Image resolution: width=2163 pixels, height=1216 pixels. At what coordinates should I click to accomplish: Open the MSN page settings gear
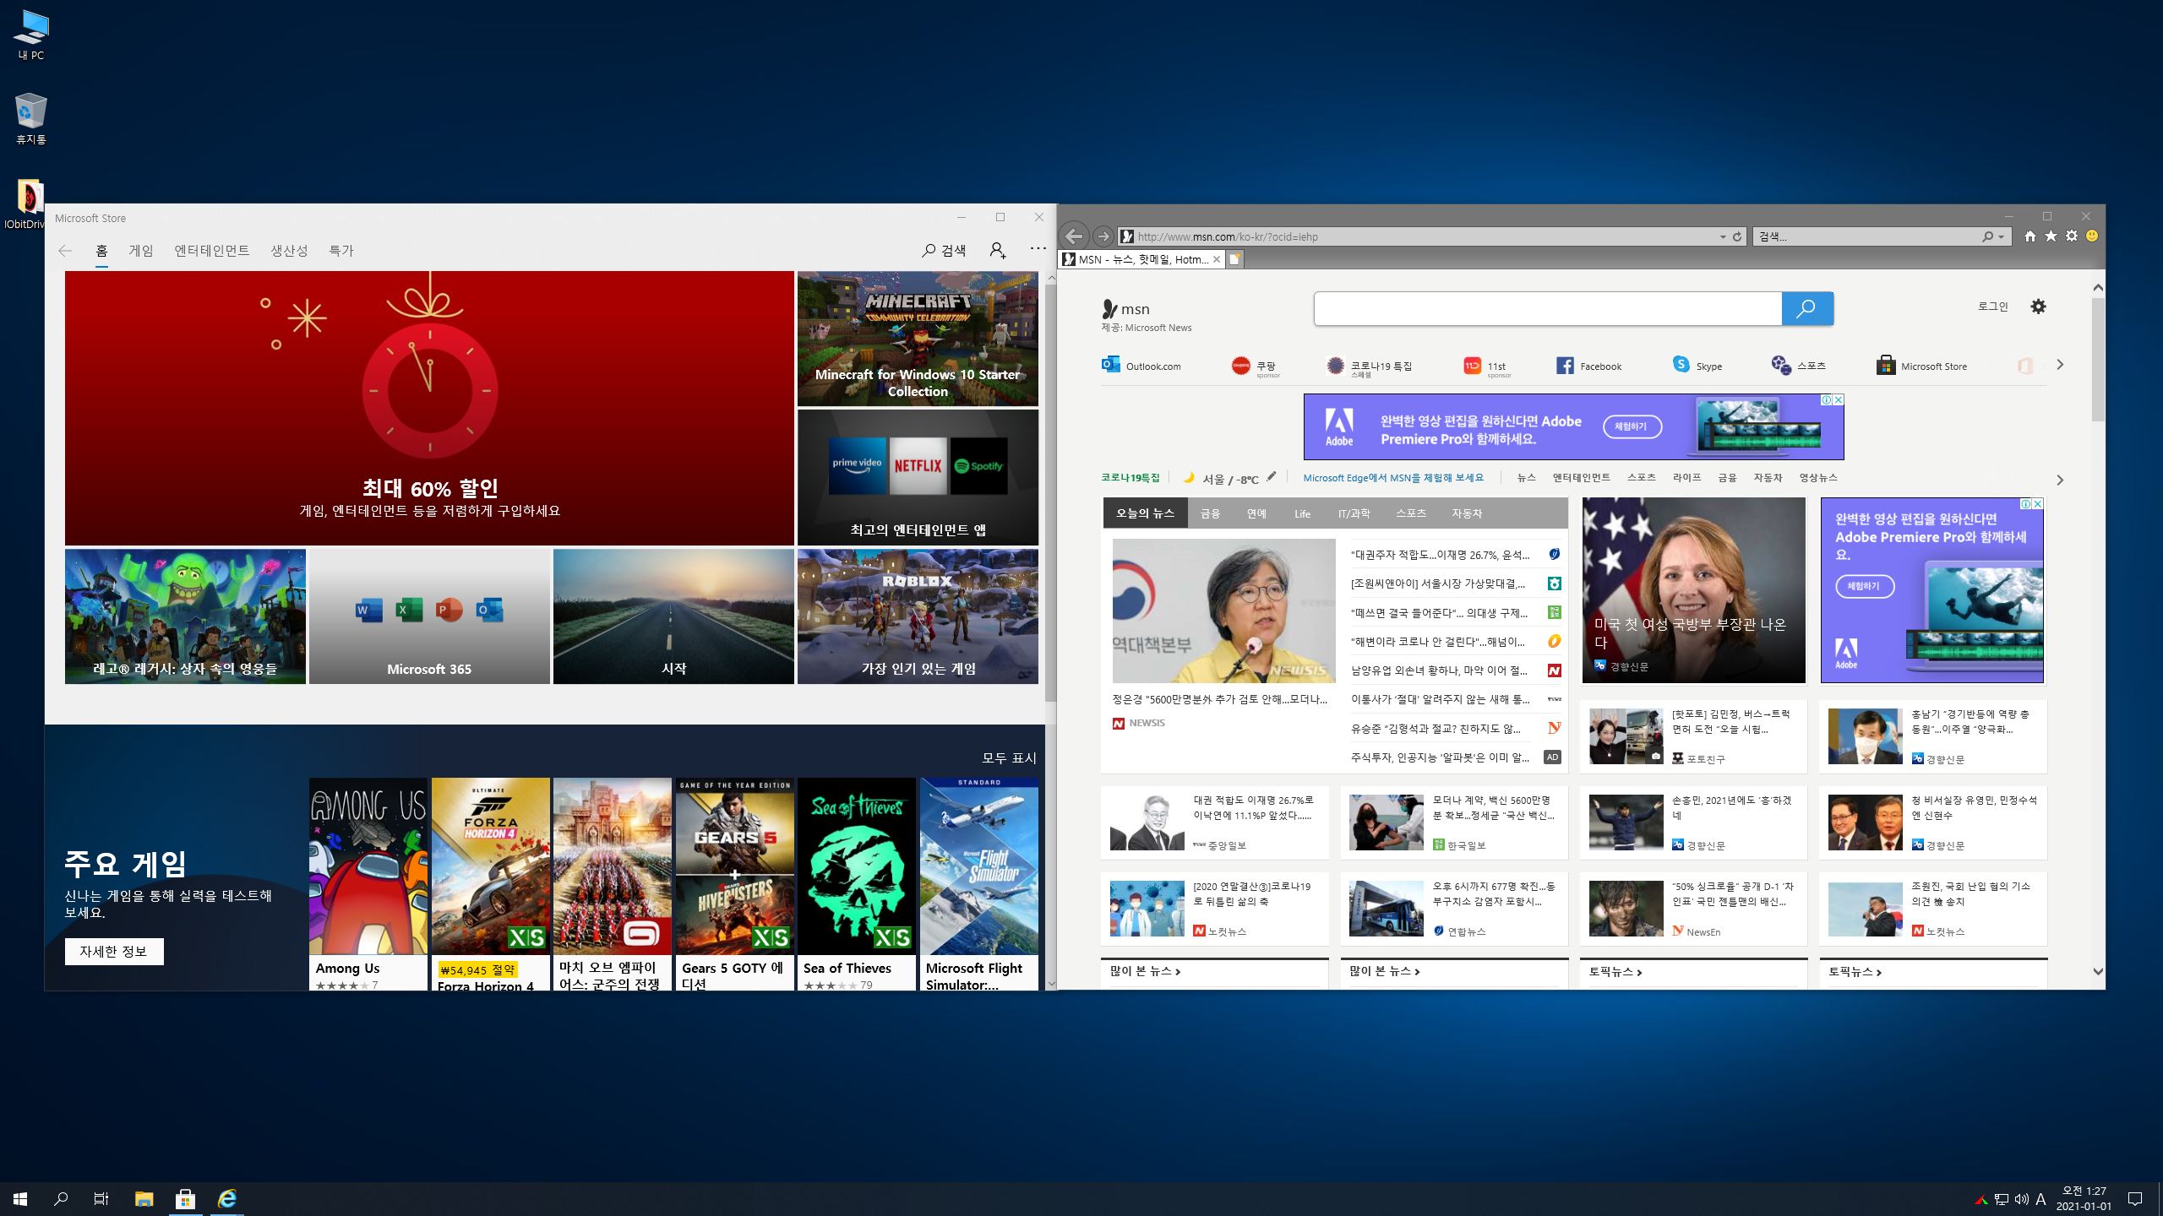tap(2038, 307)
